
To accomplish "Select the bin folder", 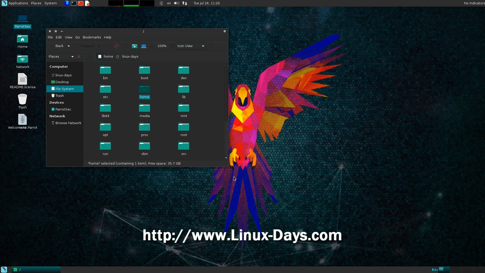I will [x=105, y=73].
